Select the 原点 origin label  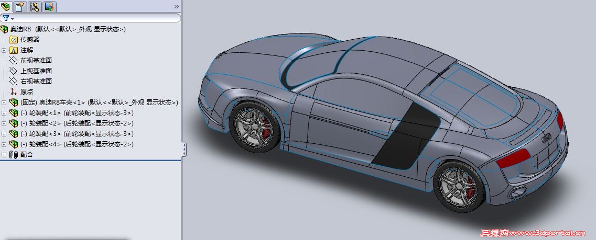(x=27, y=92)
